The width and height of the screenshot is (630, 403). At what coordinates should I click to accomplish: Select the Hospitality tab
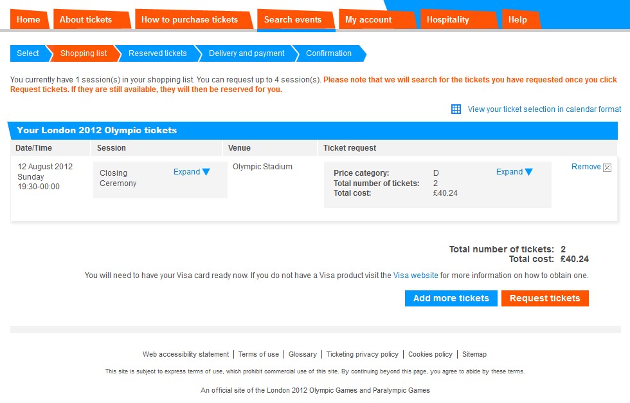(447, 19)
